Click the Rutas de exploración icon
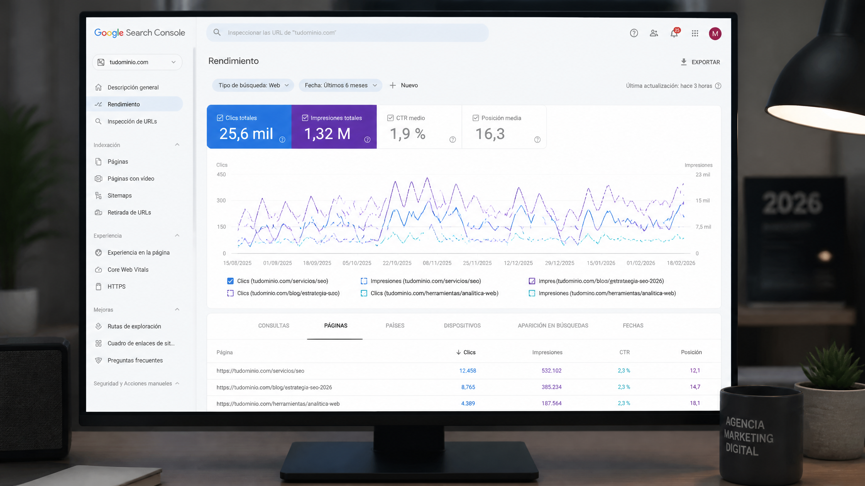Image resolution: width=865 pixels, height=486 pixels. [98, 326]
